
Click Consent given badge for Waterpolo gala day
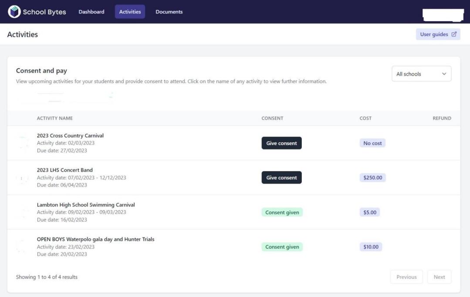[x=282, y=247]
